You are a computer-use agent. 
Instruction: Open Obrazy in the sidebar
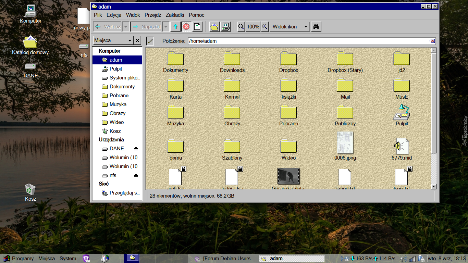[x=117, y=113]
